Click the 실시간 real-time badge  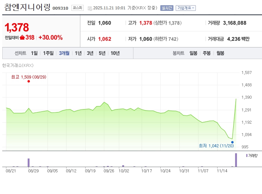click(167, 8)
